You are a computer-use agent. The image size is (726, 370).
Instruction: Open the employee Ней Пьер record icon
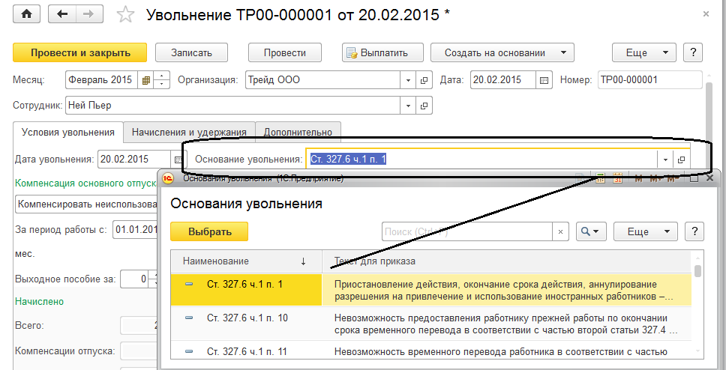424,106
